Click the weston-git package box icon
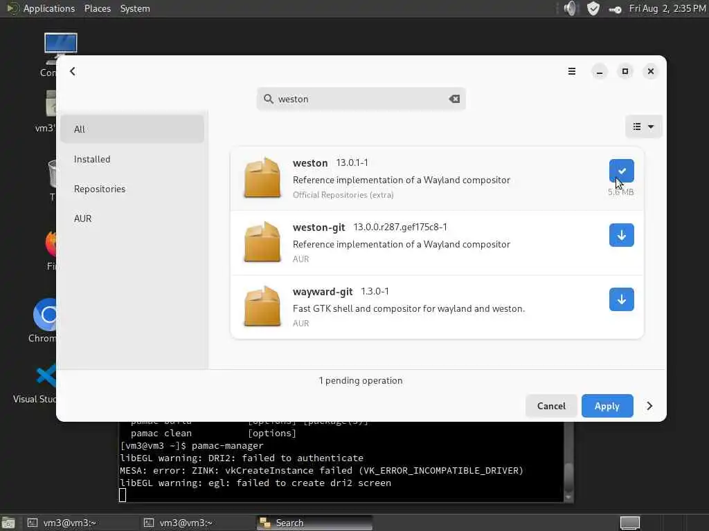The height and width of the screenshot is (531, 709). coord(262,242)
